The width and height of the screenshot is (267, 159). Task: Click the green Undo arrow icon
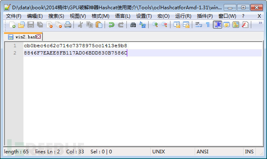coord(111,25)
